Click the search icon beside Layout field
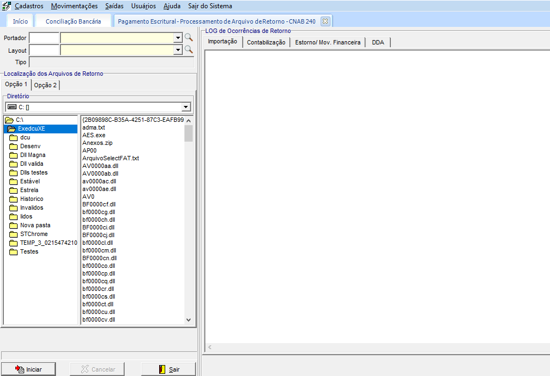 [x=188, y=49]
